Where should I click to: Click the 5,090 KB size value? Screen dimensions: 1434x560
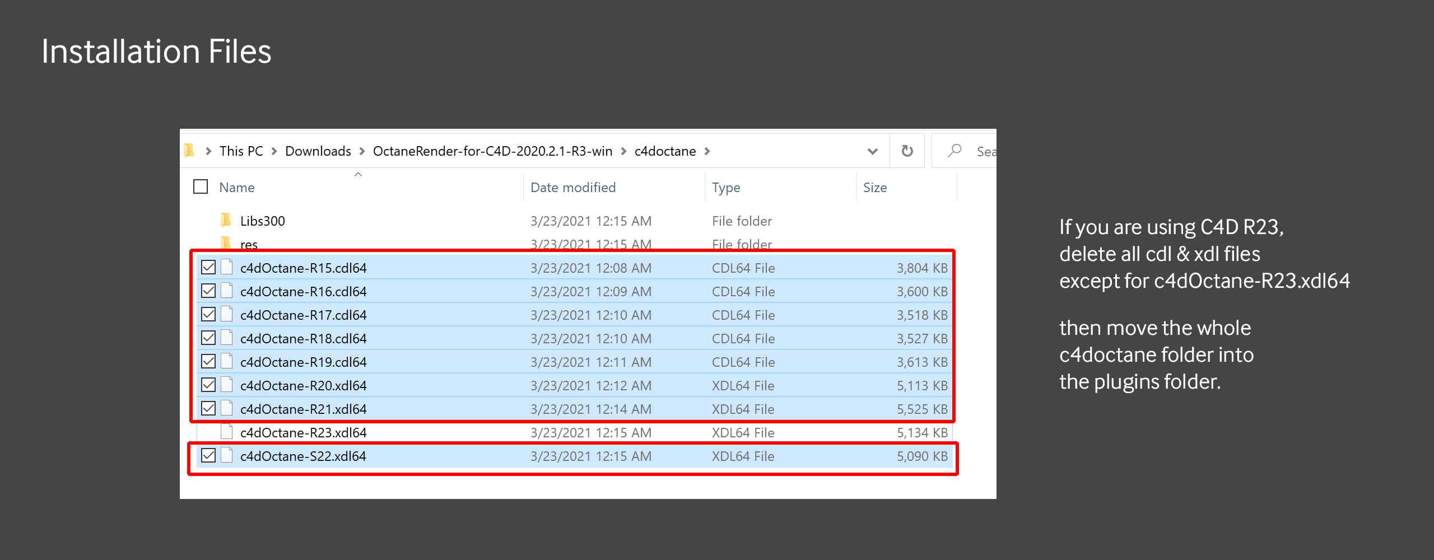[x=922, y=456]
